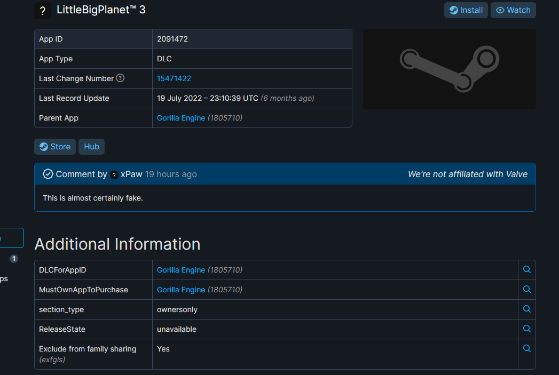The width and height of the screenshot is (559, 375).
Task: Click the App Type value DLC
Action: [x=164, y=59]
